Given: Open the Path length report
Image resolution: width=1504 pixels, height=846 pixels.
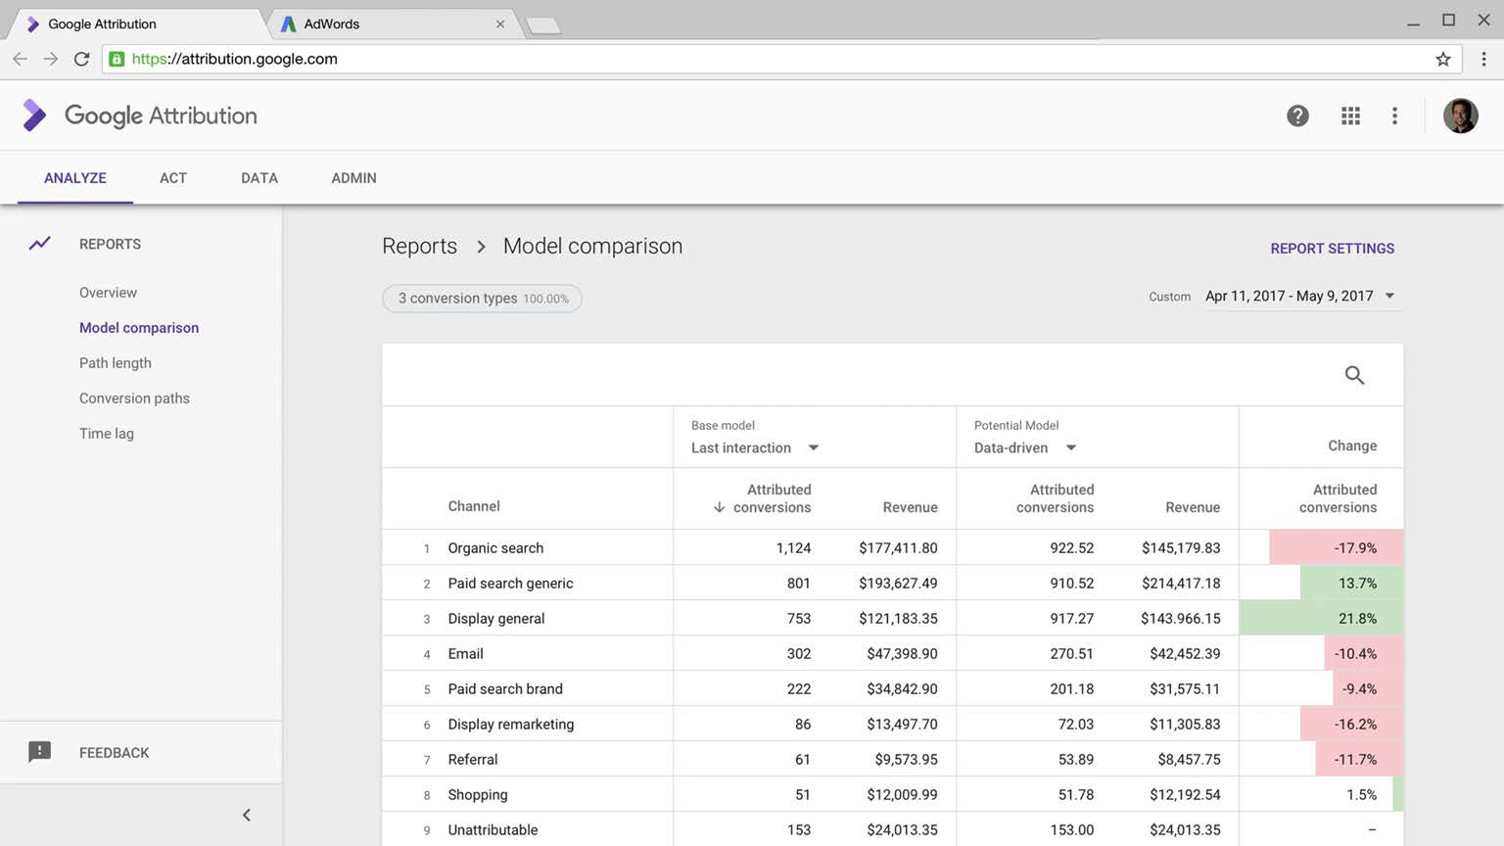Looking at the screenshot, I should pos(116,362).
